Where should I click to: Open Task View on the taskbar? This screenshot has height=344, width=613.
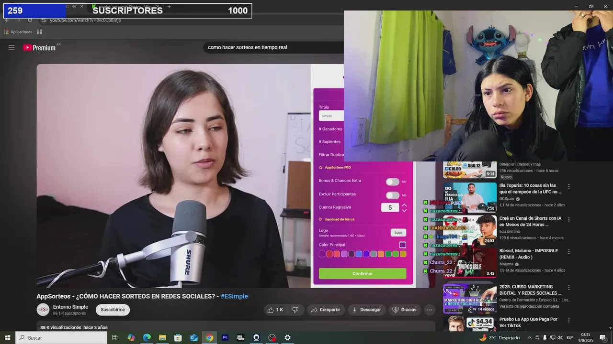pyautogui.click(x=115, y=337)
